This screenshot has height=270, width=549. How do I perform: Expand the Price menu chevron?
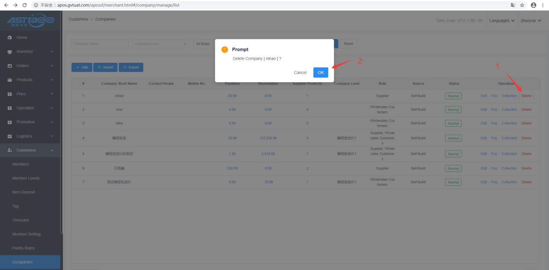52,94
